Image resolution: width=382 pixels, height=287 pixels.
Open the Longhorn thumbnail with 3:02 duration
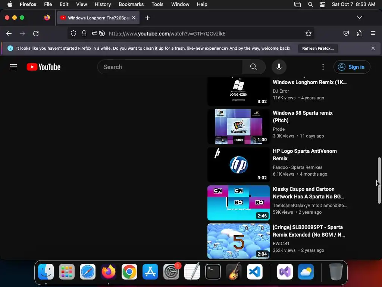point(238,92)
